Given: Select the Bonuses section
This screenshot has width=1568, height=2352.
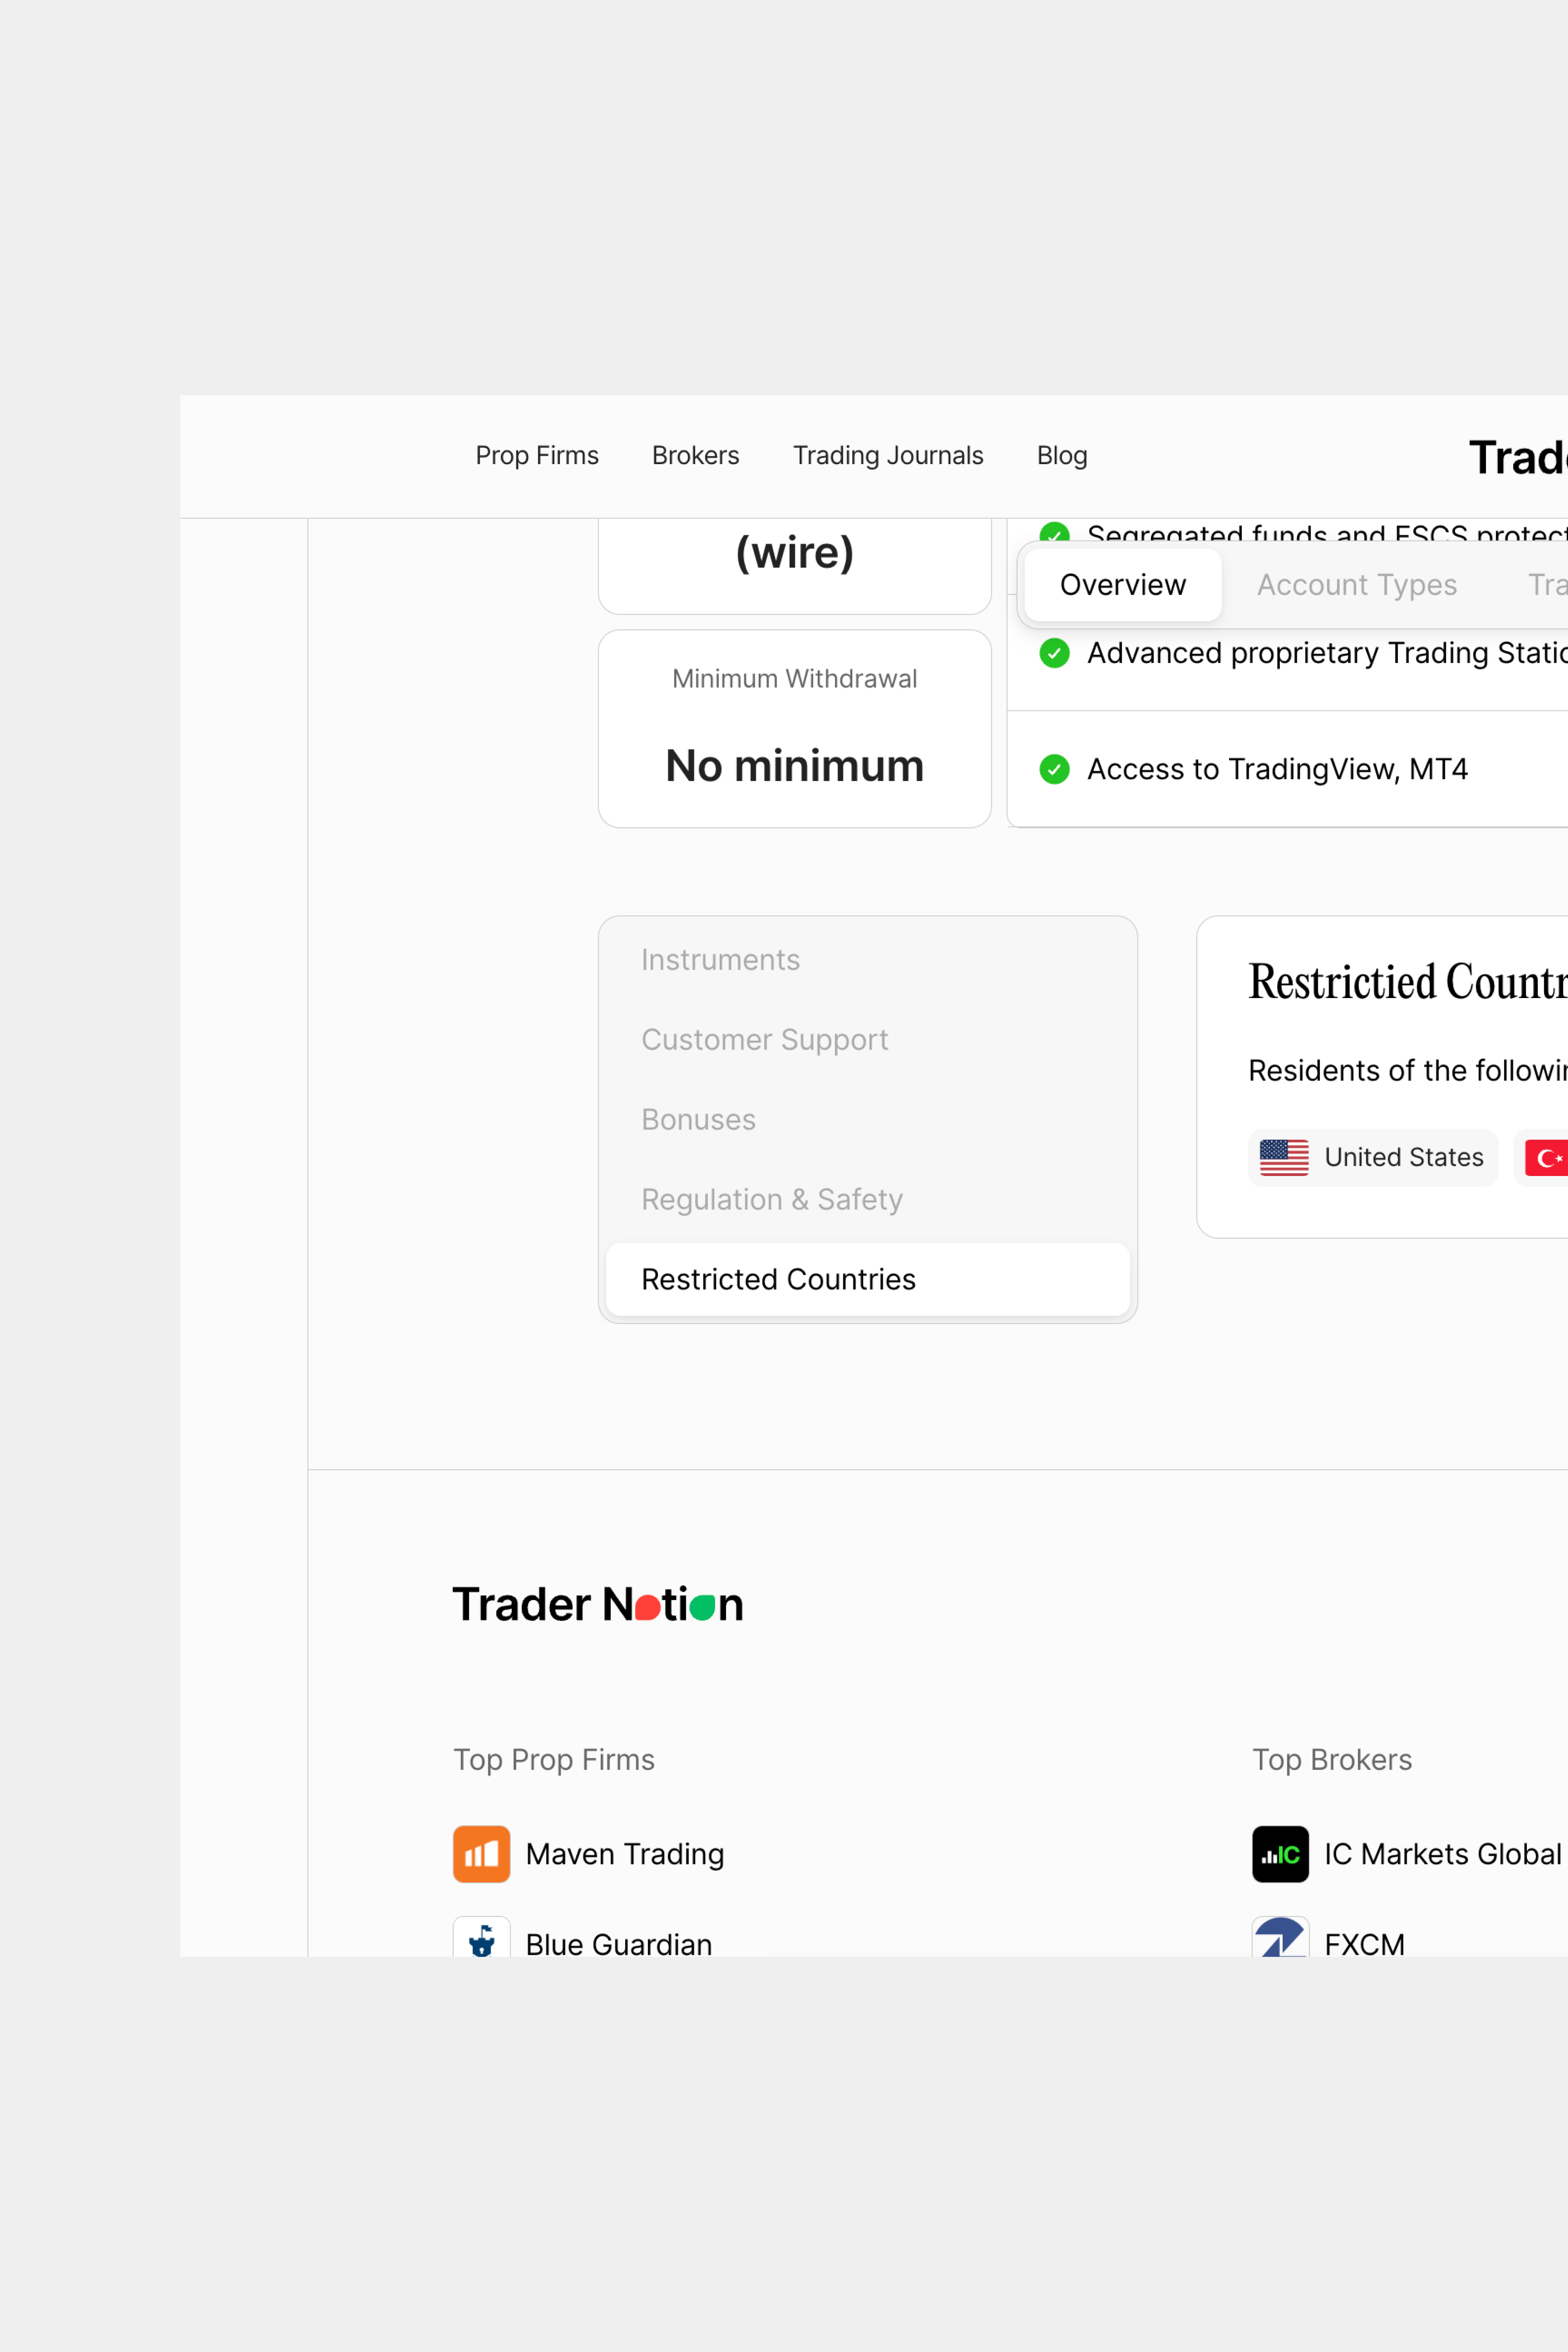Looking at the screenshot, I should pos(698,1120).
